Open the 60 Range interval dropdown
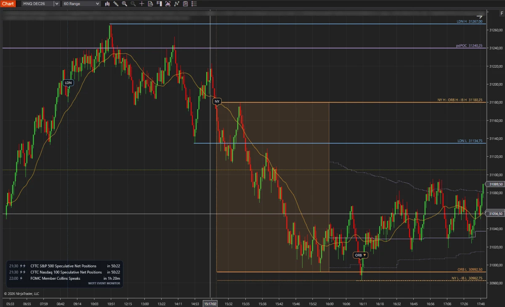 81,3
